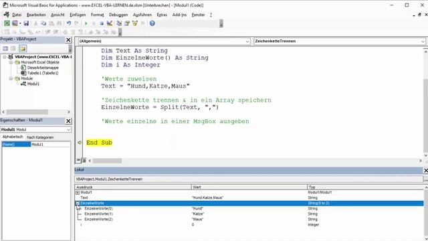The height and width of the screenshot is (241, 428).
Task: Open call stack with the ... button
Action: click(425, 179)
